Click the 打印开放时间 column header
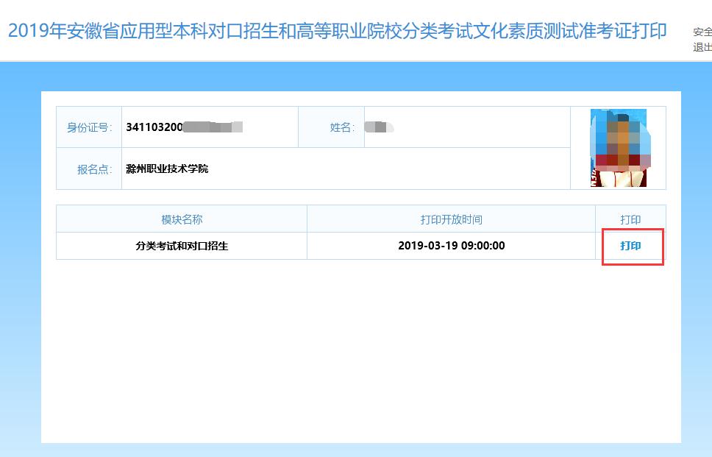This screenshot has height=457, width=712. click(x=451, y=219)
